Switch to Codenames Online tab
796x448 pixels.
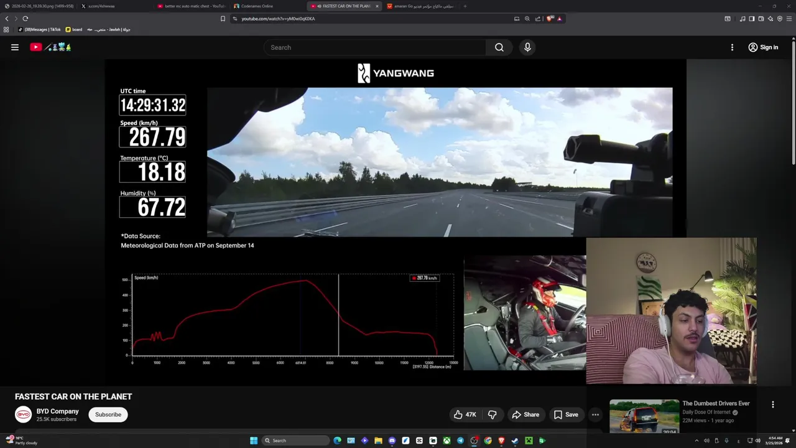click(x=267, y=6)
